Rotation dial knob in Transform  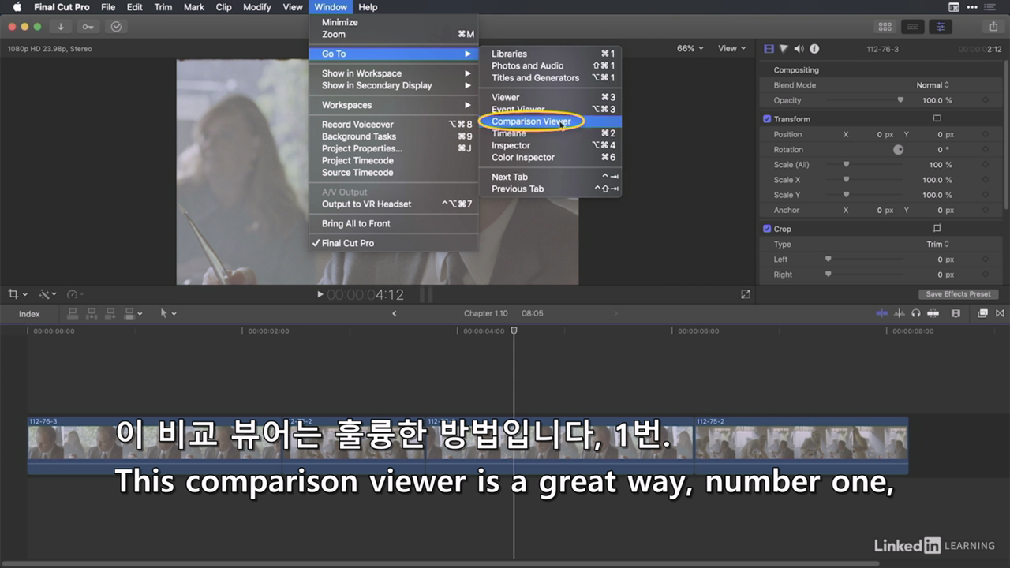[898, 150]
